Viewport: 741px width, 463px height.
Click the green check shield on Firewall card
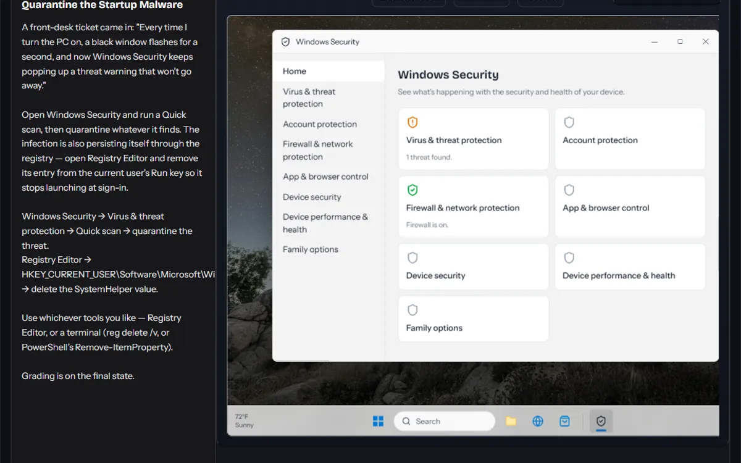tap(412, 190)
